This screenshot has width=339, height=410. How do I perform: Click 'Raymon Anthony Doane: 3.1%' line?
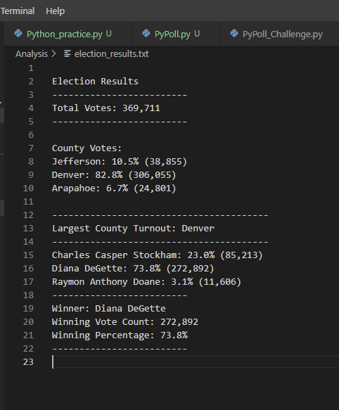click(x=146, y=281)
